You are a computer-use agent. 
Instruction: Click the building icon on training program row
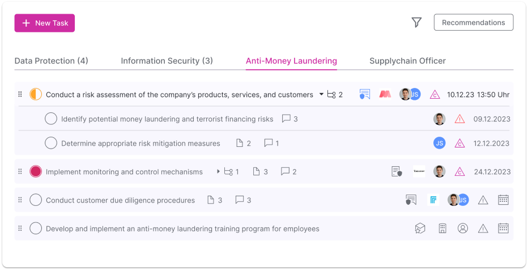pos(442,229)
